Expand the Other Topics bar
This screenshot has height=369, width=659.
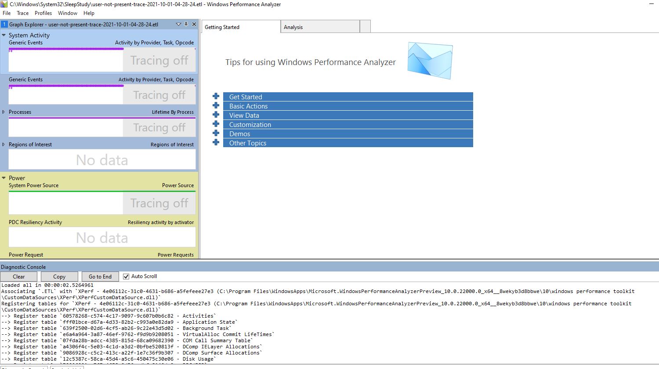(348, 143)
